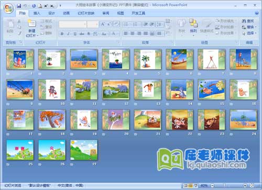This screenshot has height=190, width=262.
Task: Open PowerPoint Help icon
Action: [x=257, y=13]
